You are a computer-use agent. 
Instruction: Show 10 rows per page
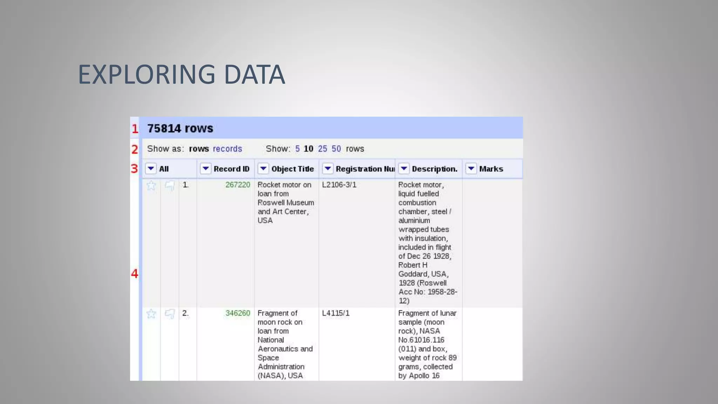[x=309, y=149]
